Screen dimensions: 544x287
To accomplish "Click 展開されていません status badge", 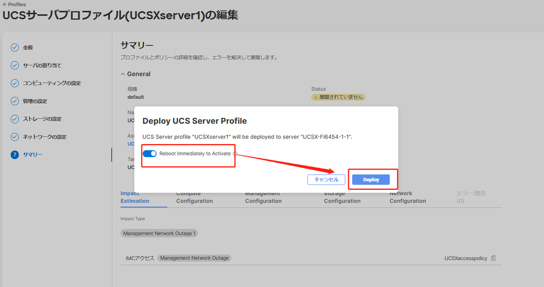I will pyautogui.click(x=339, y=97).
